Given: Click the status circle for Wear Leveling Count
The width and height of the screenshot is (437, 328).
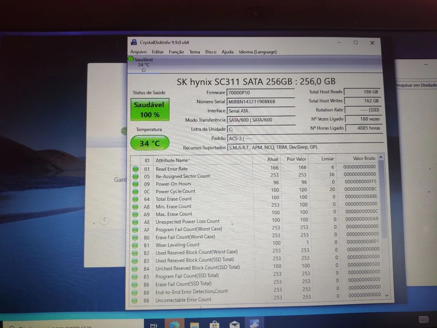Looking at the screenshot, I should click(135, 245).
